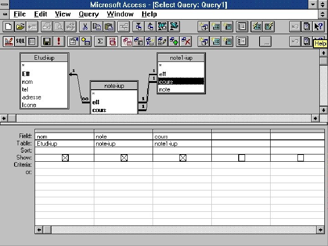Select note field in note1-iup table
The width and height of the screenshot is (328, 246).
coord(181,90)
